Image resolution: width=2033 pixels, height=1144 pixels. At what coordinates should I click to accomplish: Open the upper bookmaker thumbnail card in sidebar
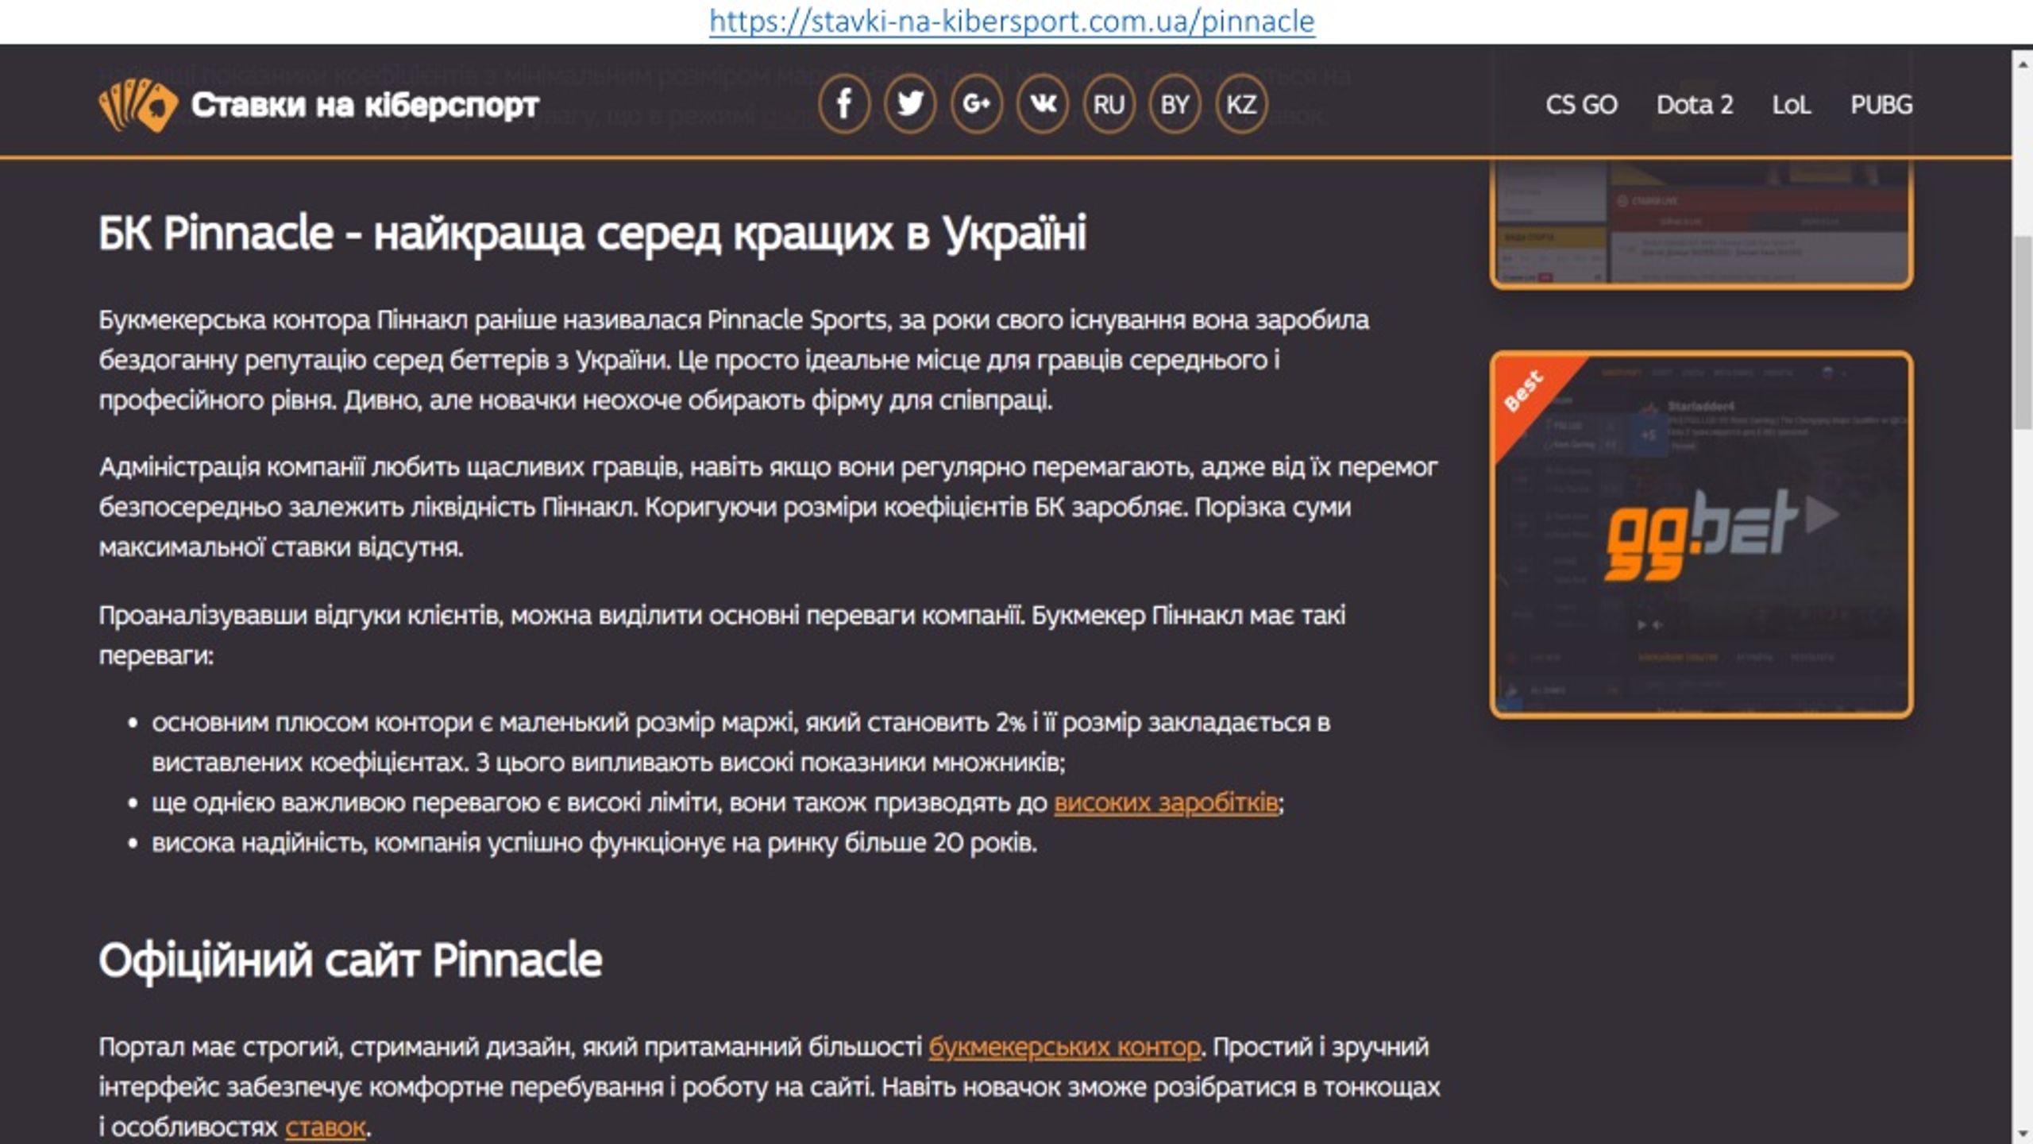click(x=1702, y=222)
